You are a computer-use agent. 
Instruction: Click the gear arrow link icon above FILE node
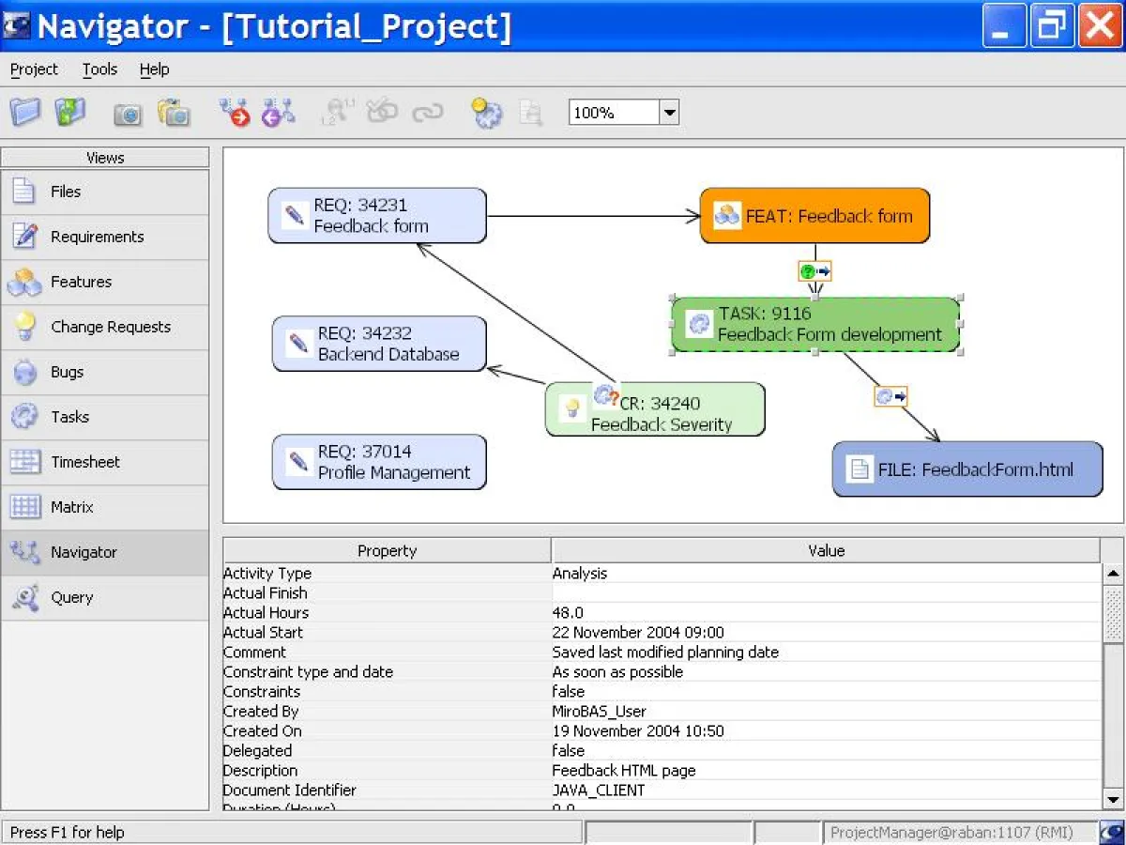tap(890, 396)
